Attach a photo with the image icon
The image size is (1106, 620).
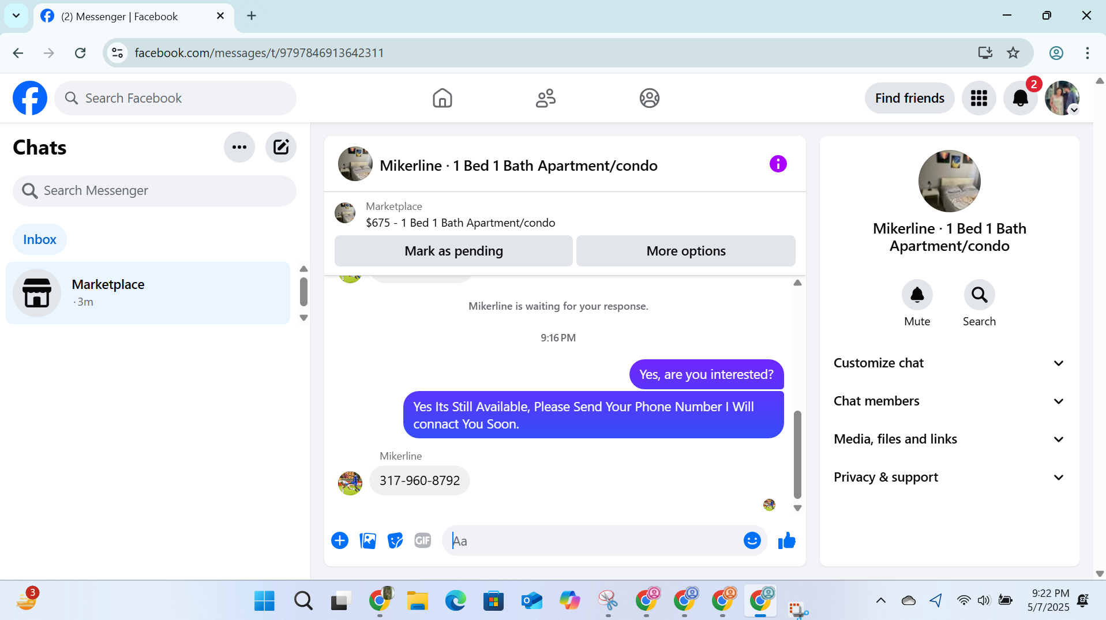[x=368, y=540]
